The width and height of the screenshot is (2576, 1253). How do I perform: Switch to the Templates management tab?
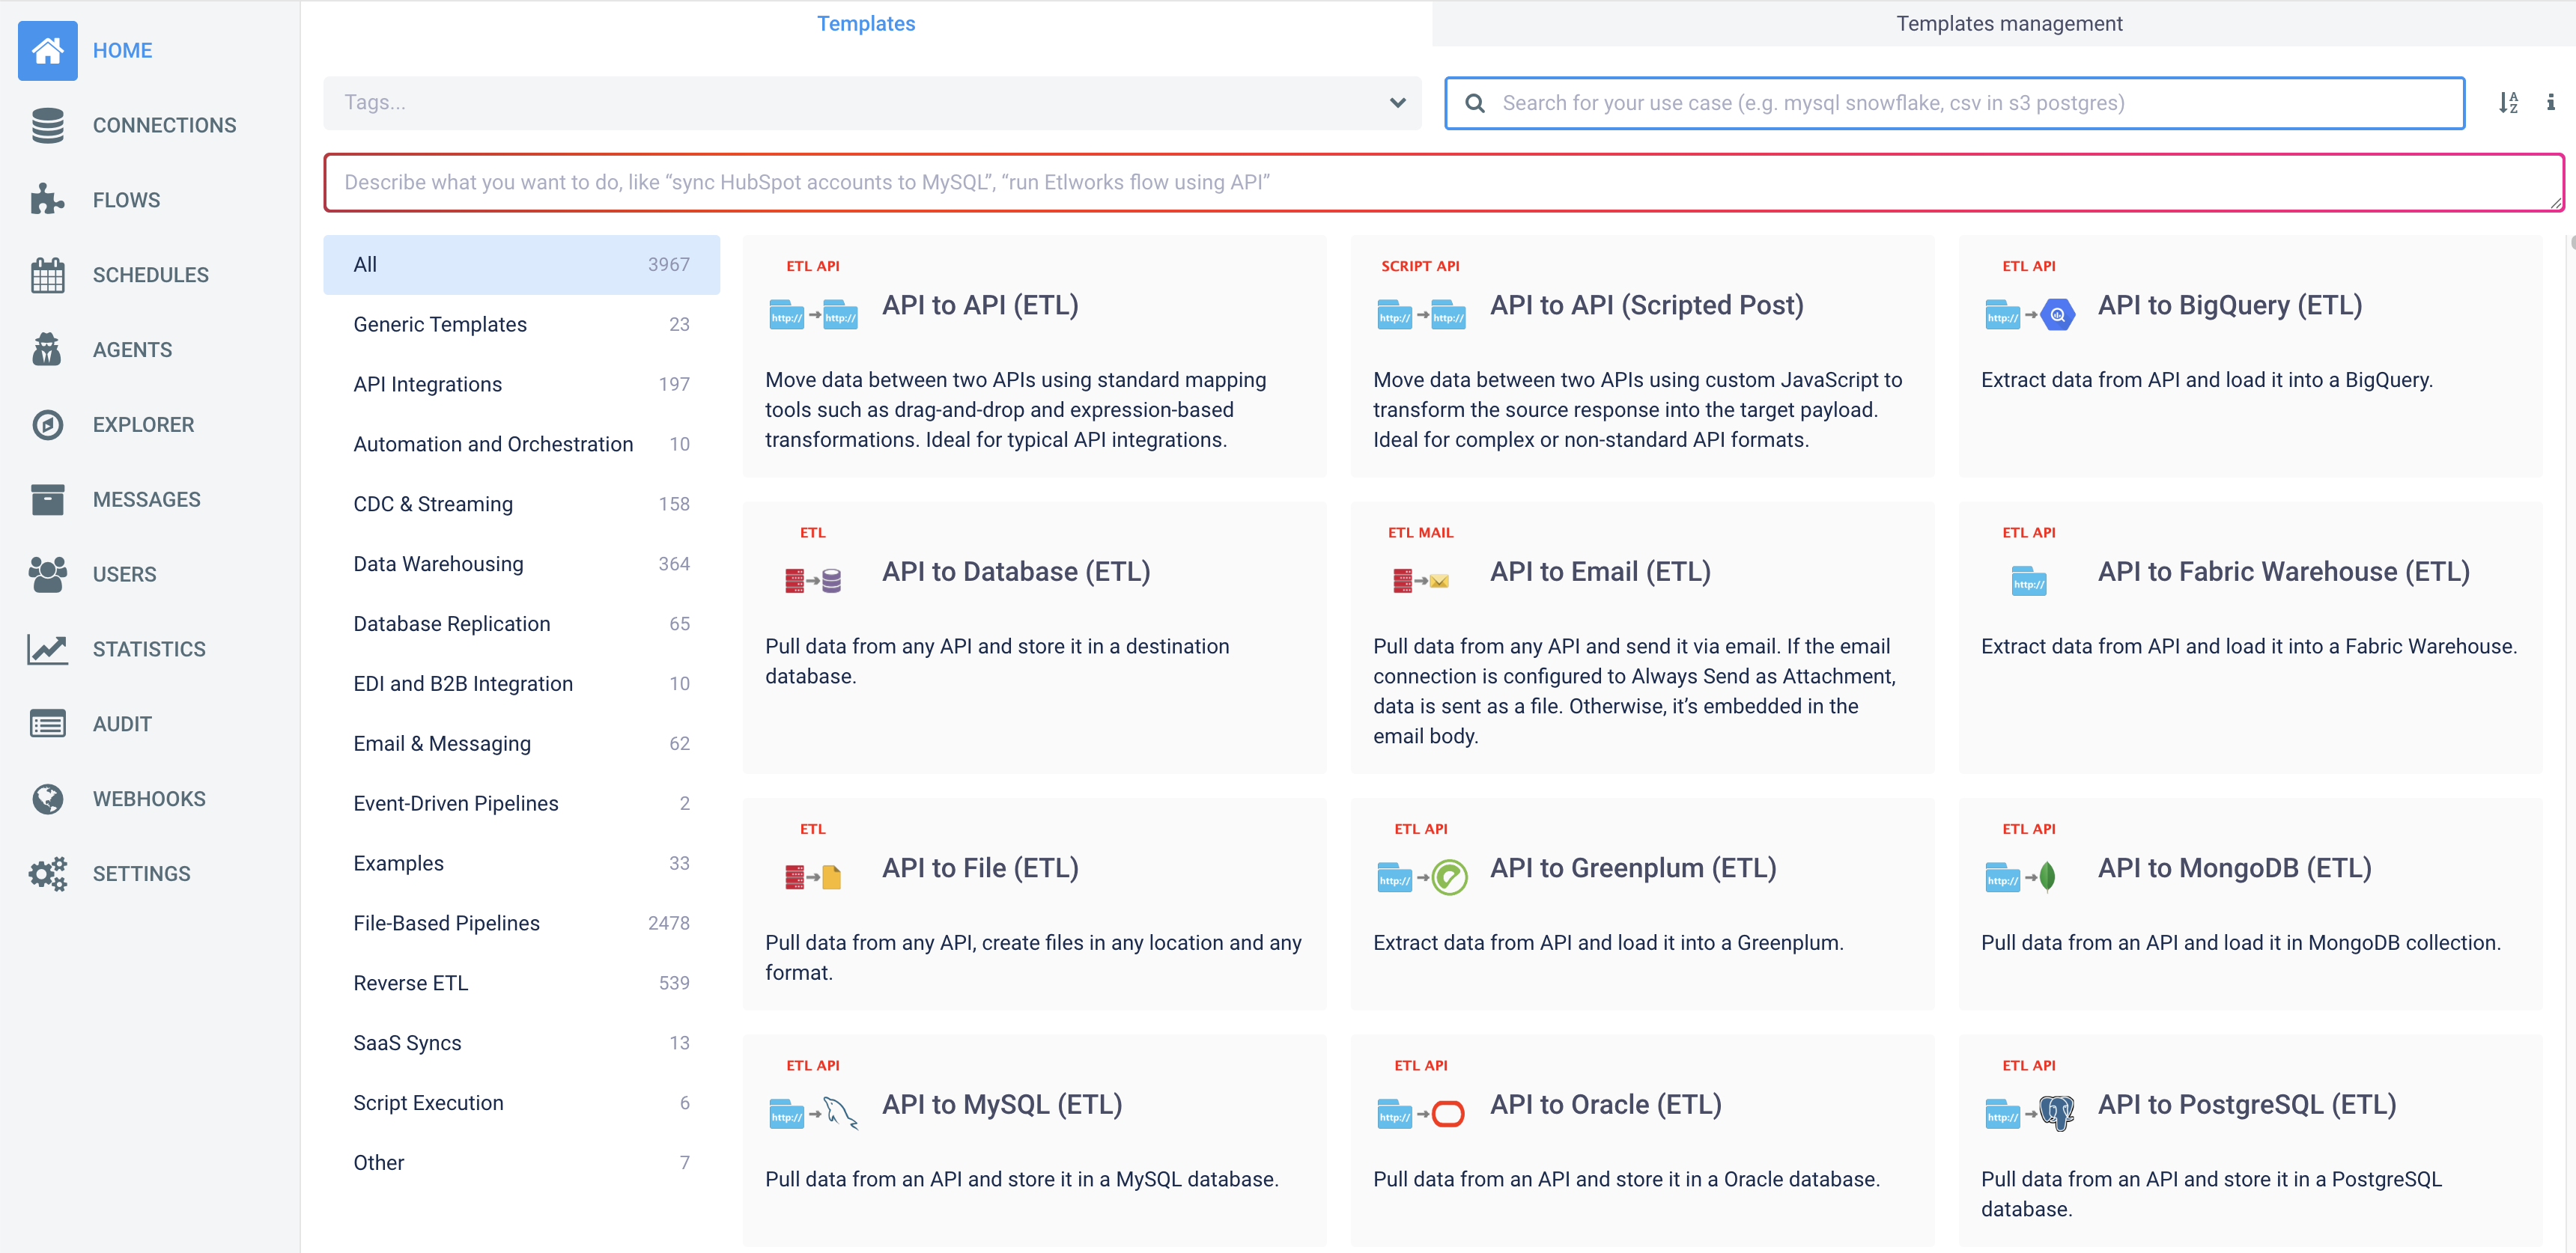[2008, 24]
